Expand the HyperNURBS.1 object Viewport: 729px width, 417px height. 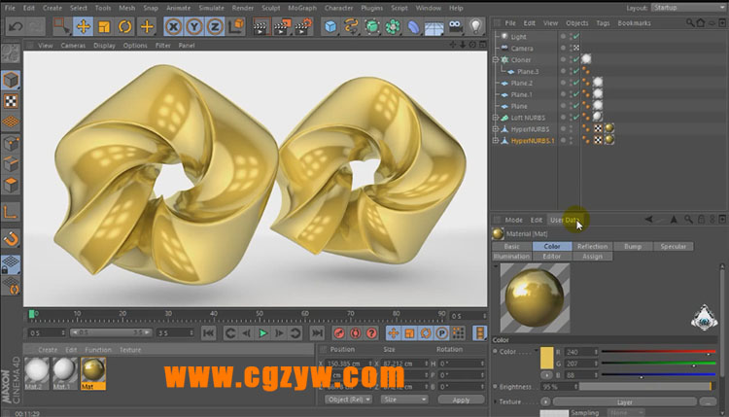tap(496, 140)
